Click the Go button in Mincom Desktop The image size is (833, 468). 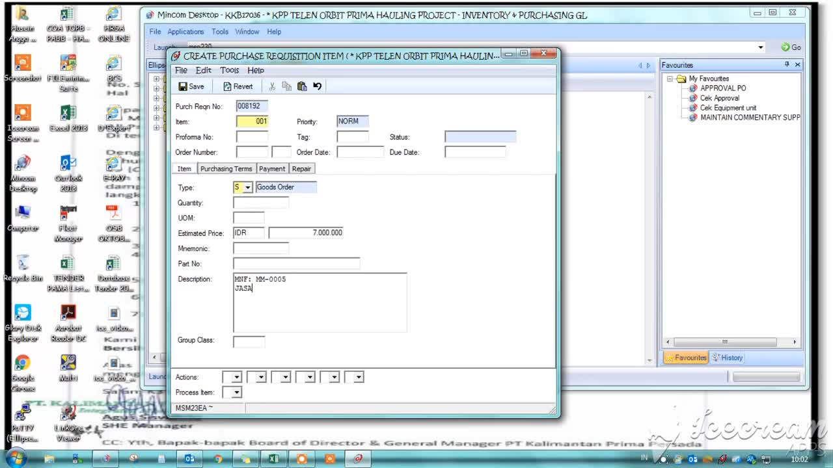click(791, 47)
